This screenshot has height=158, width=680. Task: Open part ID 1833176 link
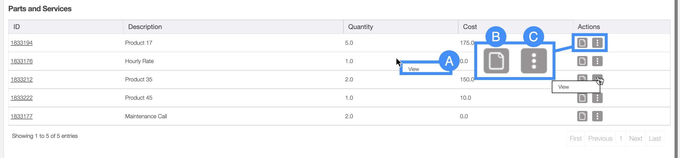[x=22, y=61]
